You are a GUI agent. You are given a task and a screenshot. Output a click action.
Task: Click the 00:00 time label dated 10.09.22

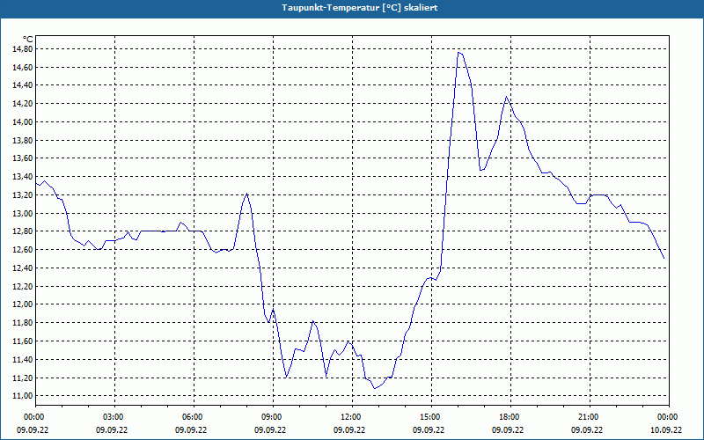[669, 417]
